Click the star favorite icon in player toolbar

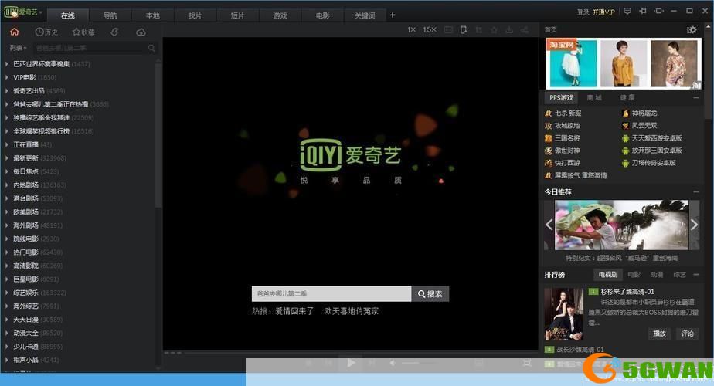(x=494, y=29)
